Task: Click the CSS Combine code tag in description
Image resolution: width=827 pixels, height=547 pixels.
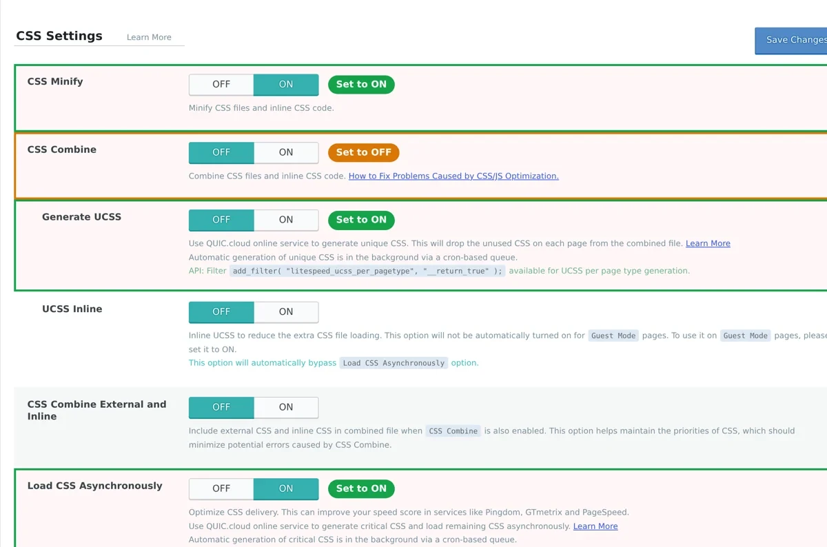Action: [x=453, y=431]
